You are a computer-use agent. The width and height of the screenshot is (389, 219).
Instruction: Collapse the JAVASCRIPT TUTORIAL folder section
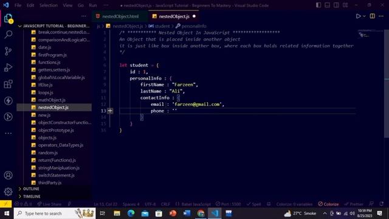click(54, 26)
